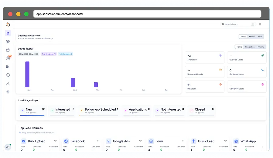Click the New stage pipeline progress bar
The image size is (273, 158).
(32, 115)
